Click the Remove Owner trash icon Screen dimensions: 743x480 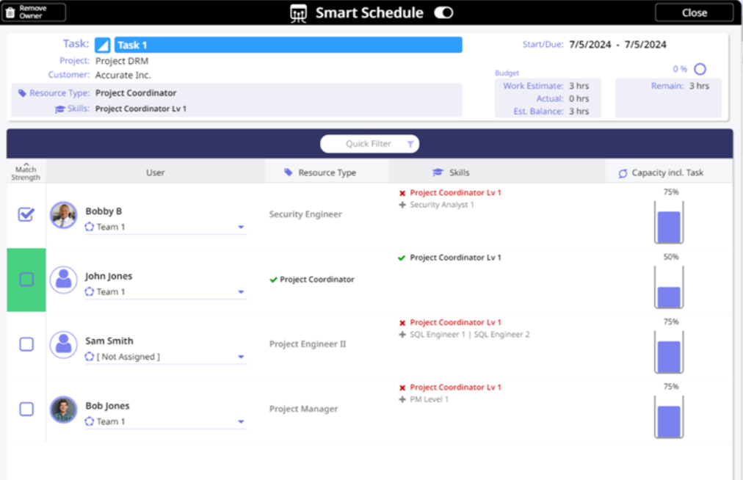pyautogui.click(x=10, y=12)
